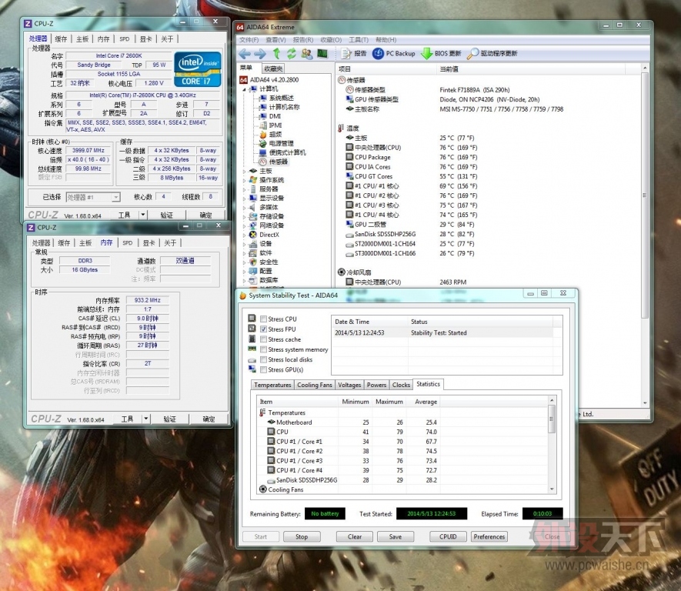Screen dimensions: 681x591
Task: Click the Clear button in stability test
Action: pos(355,536)
